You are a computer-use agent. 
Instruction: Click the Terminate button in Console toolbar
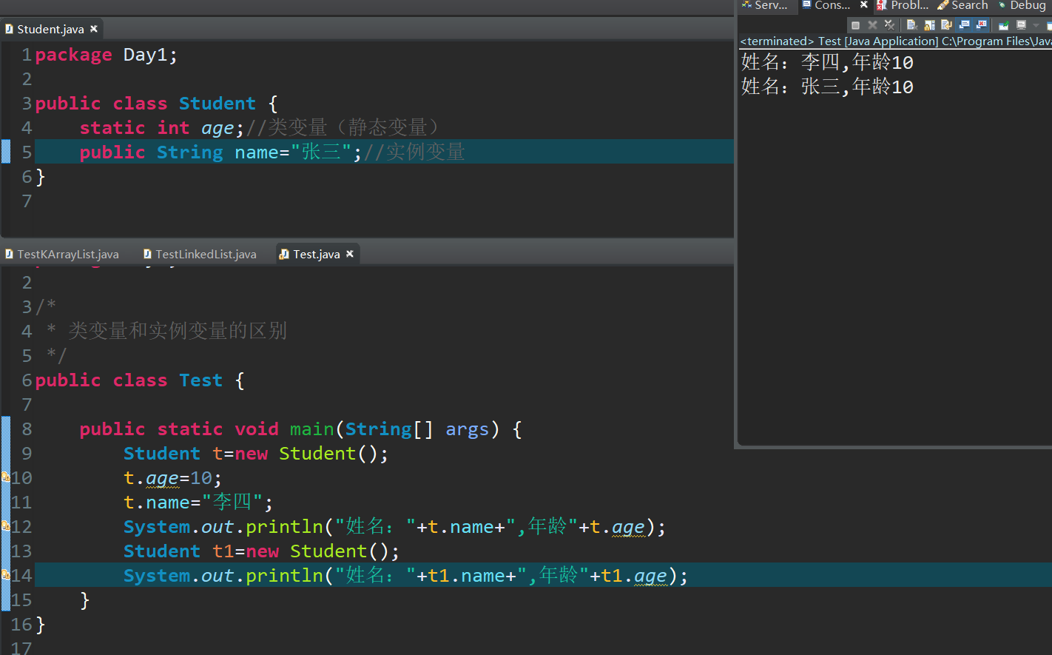click(x=855, y=25)
